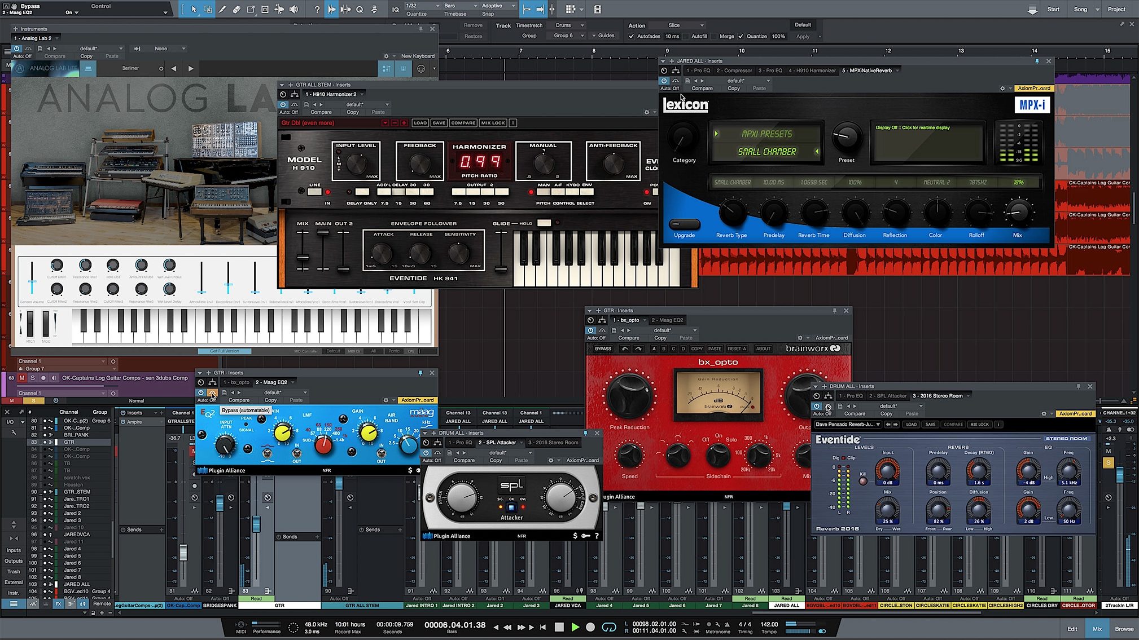Click the FX channels icon in console

coord(58,603)
